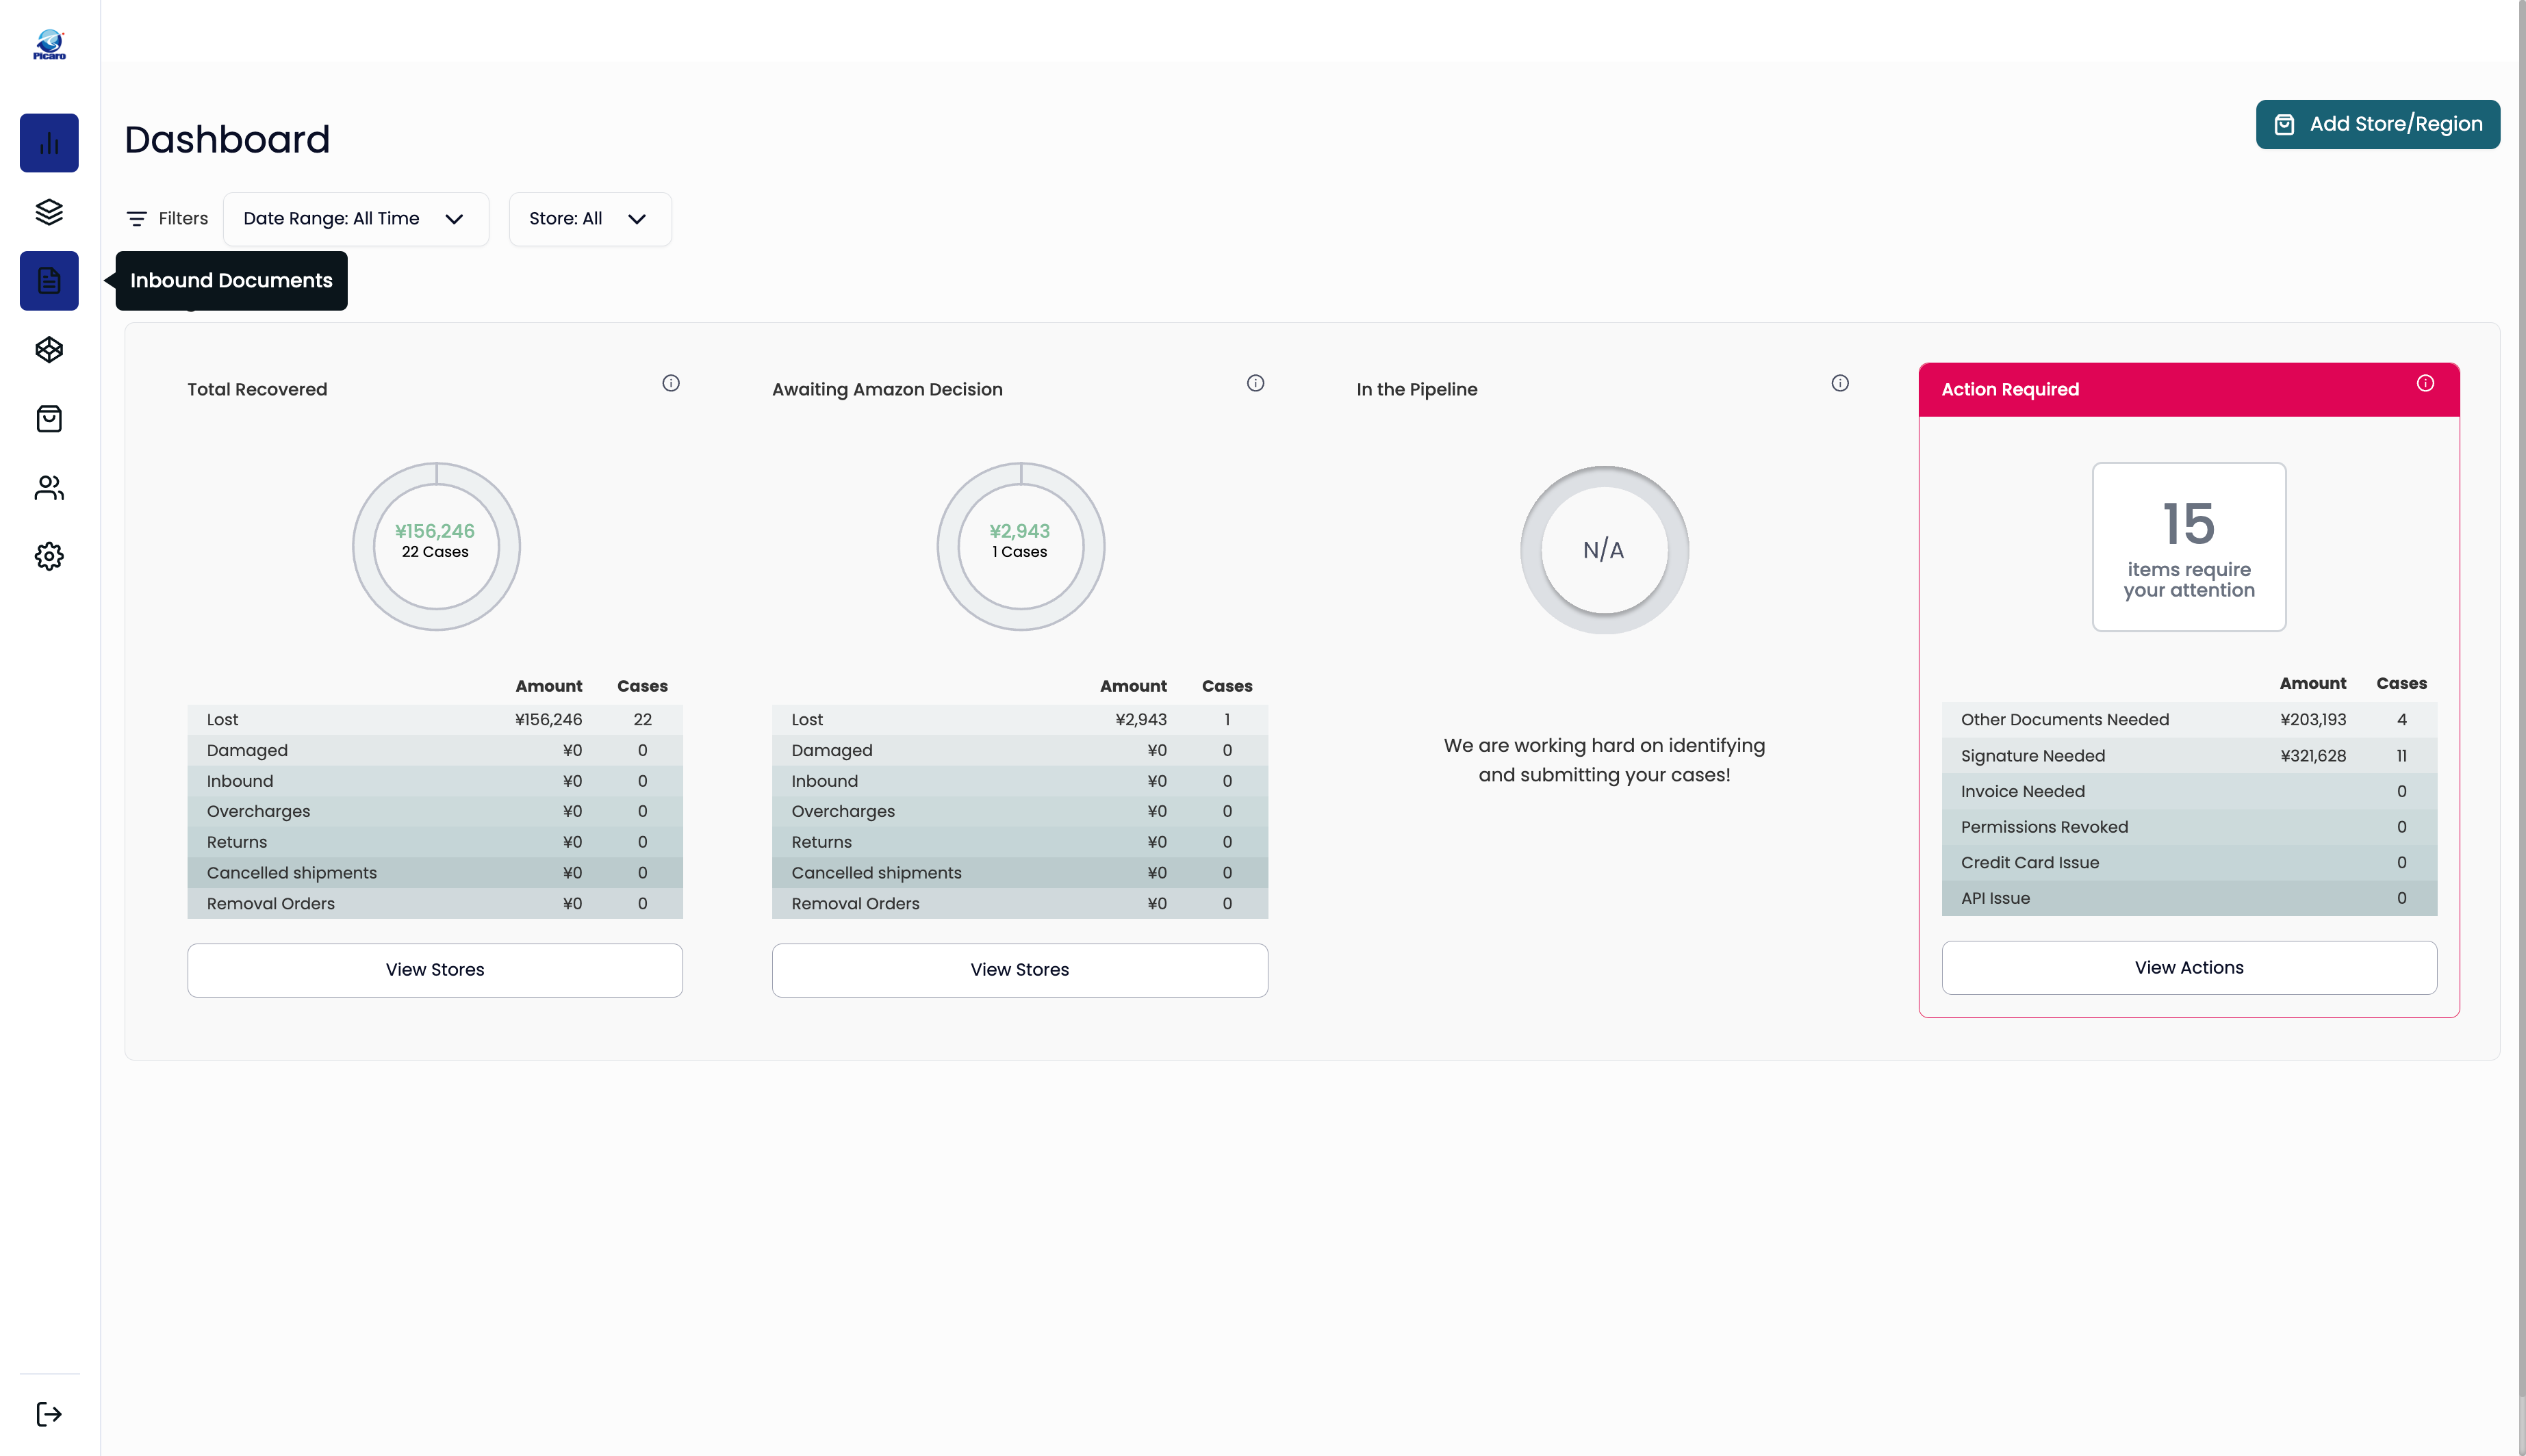Open the Store: All dropdown
This screenshot has height=1456, width=2526.
tap(590, 219)
